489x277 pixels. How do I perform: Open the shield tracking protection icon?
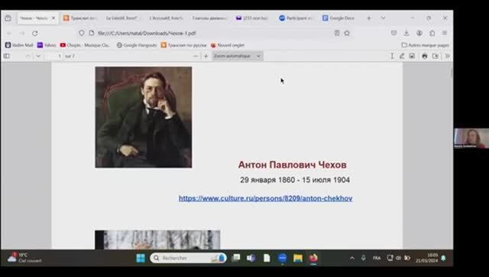click(82, 33)
